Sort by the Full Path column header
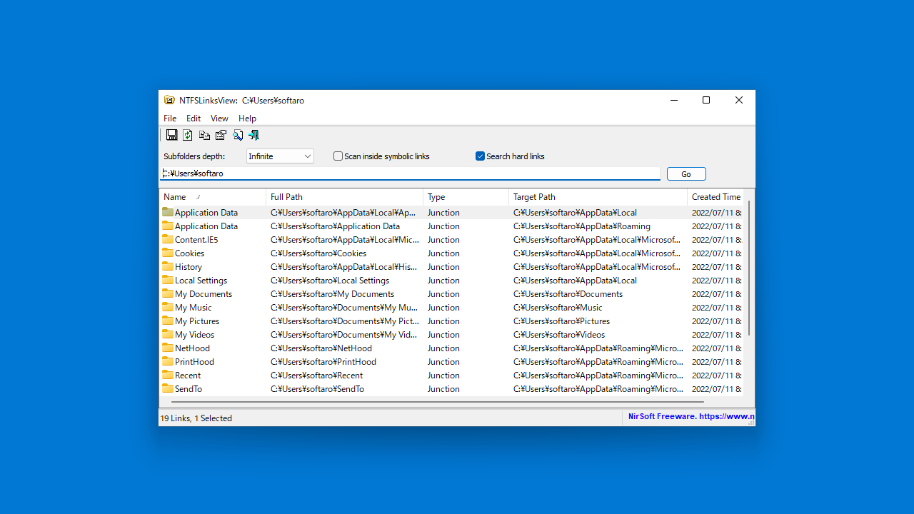The width and height of the screenshot is (914, 514). coord(345,197)
